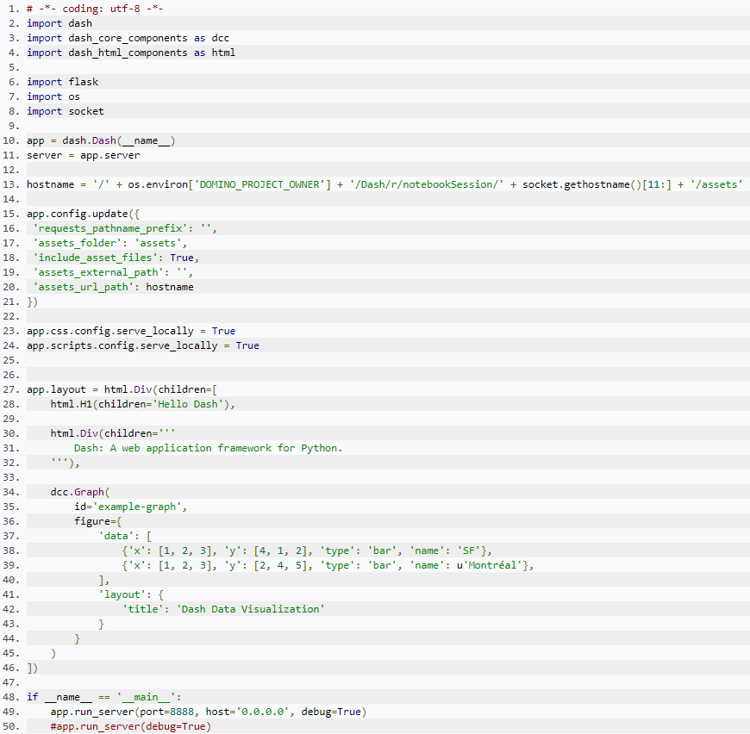Click 'port=8888' on line 49
The image size is (750, 734).
166,712
